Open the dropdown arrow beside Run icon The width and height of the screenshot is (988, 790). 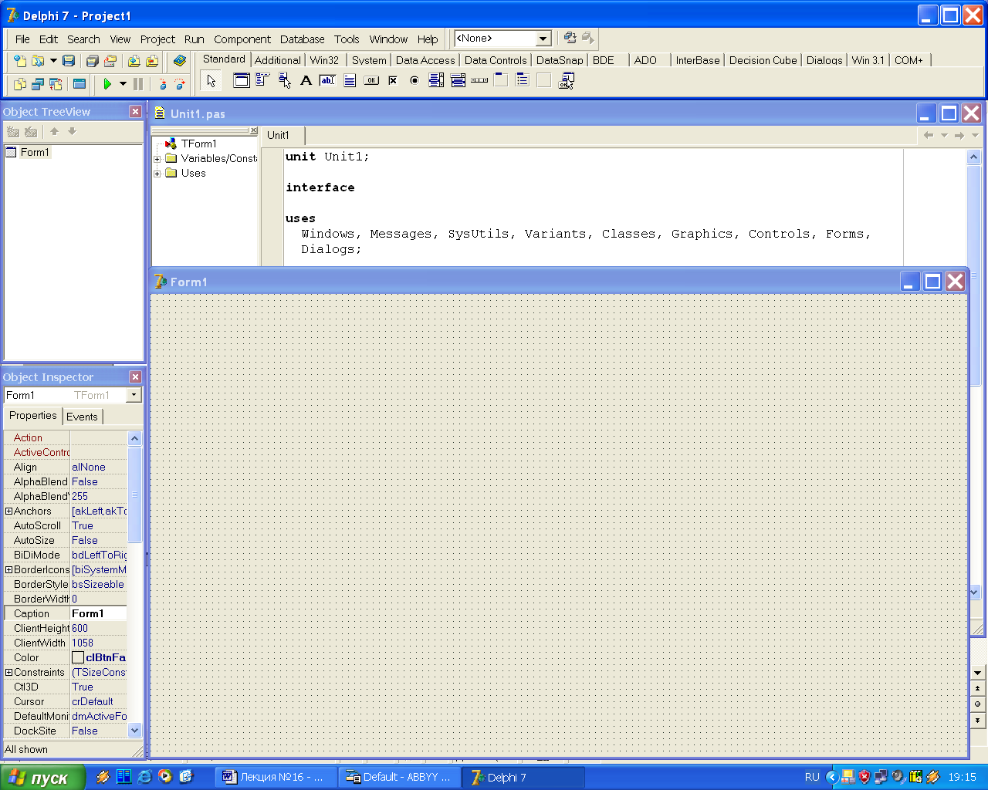click(123, 83)
